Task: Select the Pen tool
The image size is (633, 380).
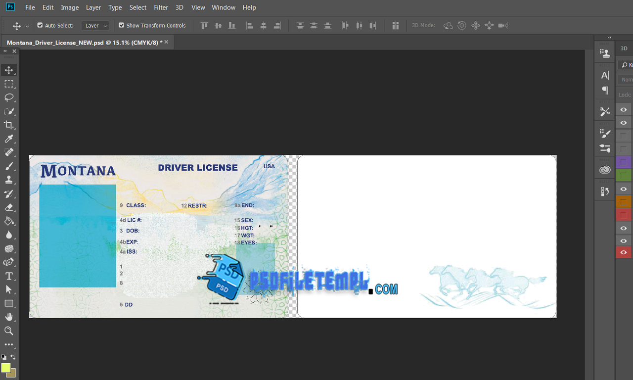Action: (9, 262)
